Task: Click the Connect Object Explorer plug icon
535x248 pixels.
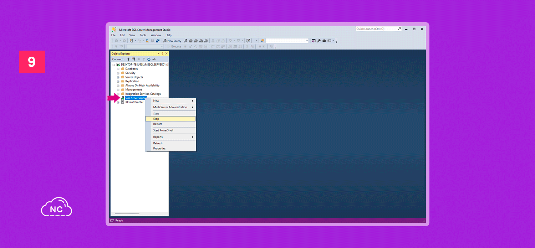Action: tap(128, 59)
